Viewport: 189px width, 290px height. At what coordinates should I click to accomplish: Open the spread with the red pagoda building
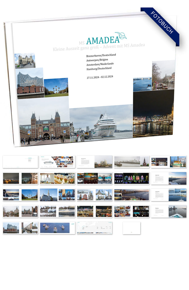click(x=94, y=195)
